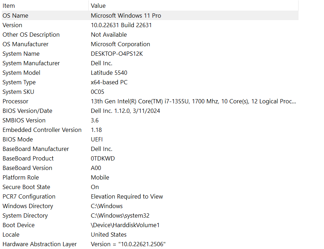Click value 10.0.22631 Build 22631
The height and width of the screenshot is (249, 324).
click(121, 25)
